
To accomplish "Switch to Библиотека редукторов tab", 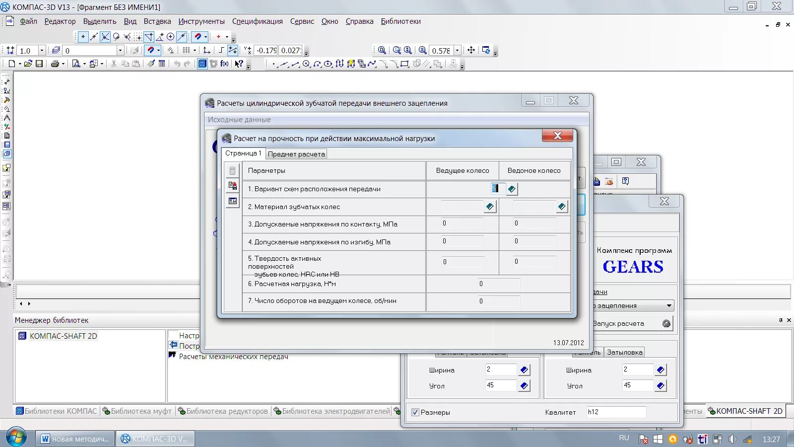I will pos(223,411).
